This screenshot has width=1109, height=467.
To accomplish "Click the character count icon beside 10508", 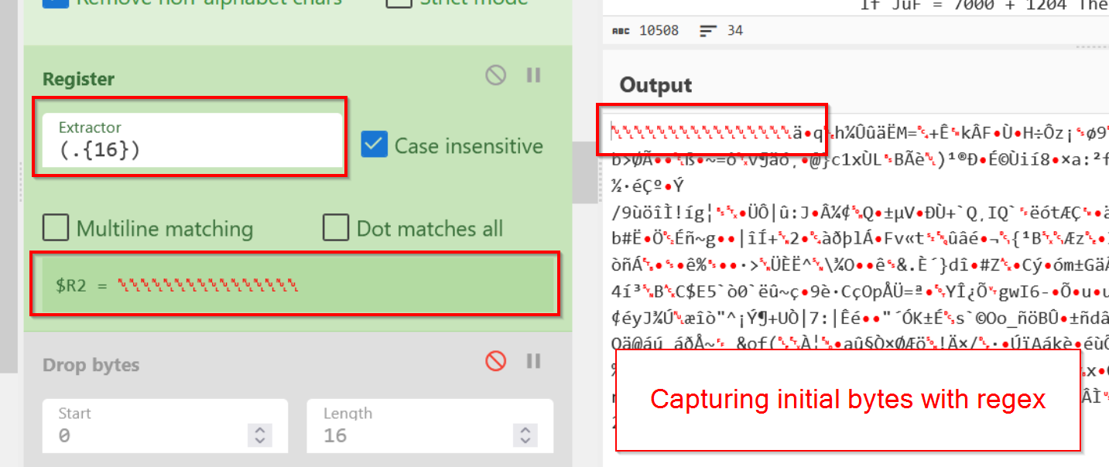I will pos(621,31).
